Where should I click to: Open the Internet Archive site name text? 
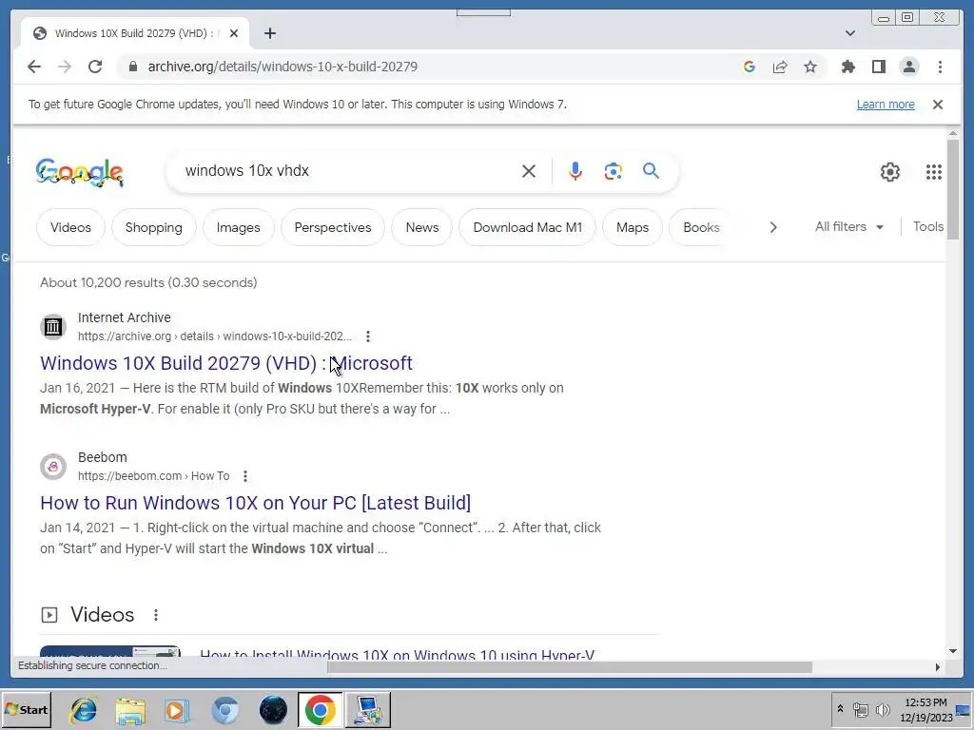coord(125,317)
